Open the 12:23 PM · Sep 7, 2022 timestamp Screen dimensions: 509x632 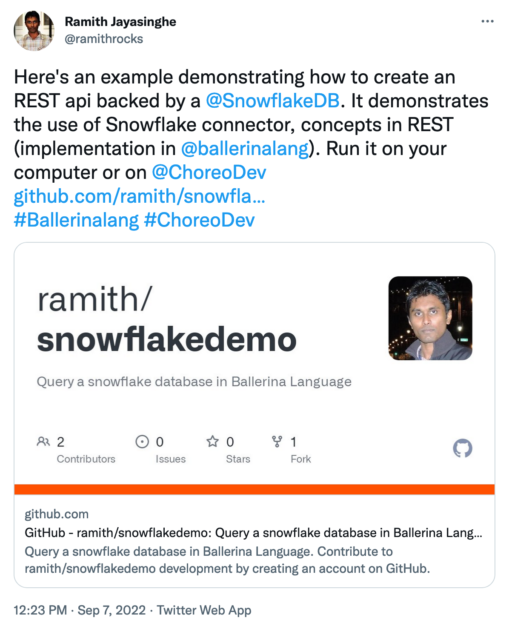click(x=80, y=610)
